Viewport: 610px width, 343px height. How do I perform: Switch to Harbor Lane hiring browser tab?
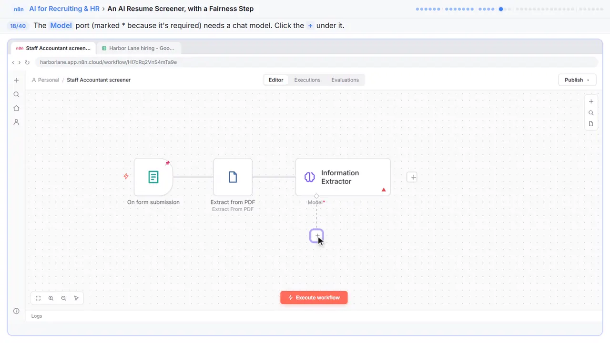coord(139,48)
